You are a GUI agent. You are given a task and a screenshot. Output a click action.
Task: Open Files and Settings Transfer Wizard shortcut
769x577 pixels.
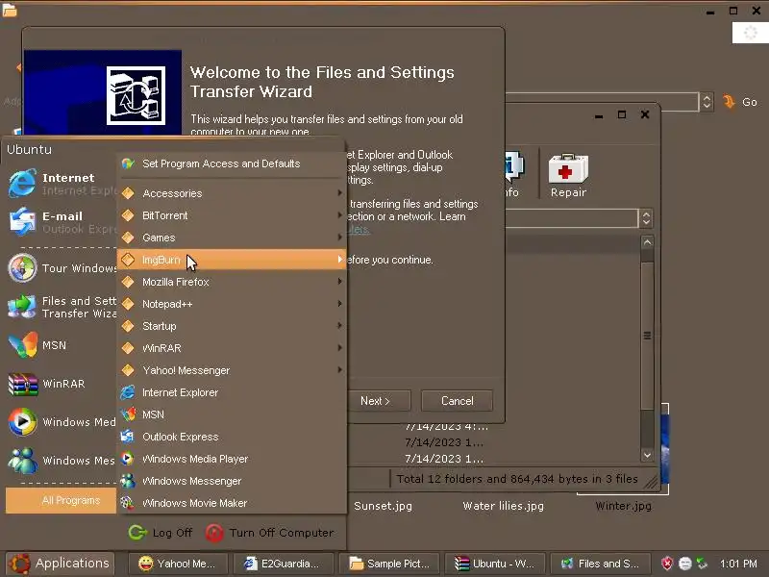61,307
